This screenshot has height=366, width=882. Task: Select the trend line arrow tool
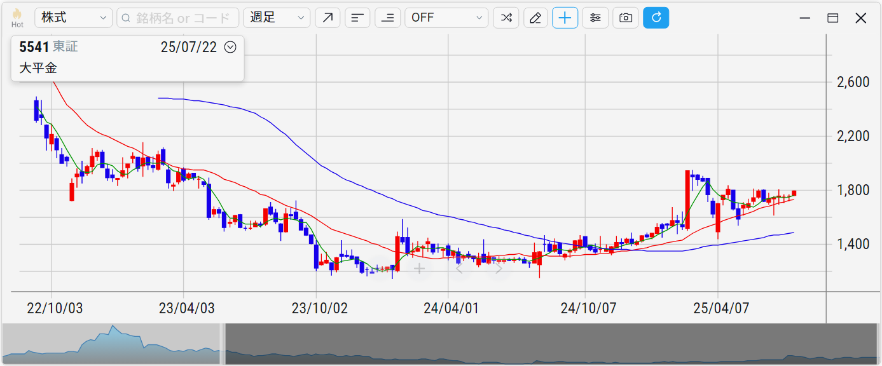(x=327, y=18)
